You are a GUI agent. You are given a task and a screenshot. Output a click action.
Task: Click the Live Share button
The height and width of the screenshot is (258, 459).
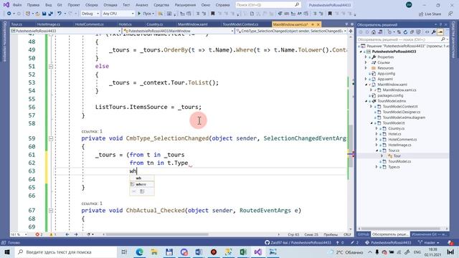(x=430, y=14)
